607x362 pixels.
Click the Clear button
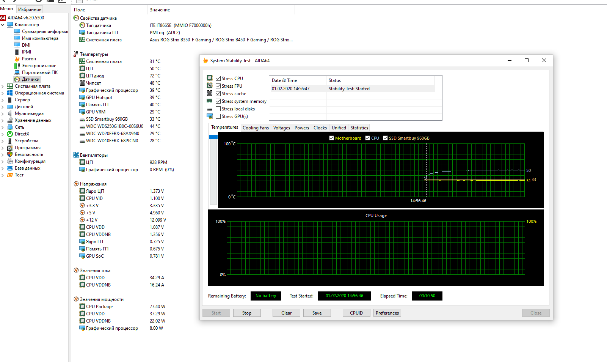tap(287, 313)
